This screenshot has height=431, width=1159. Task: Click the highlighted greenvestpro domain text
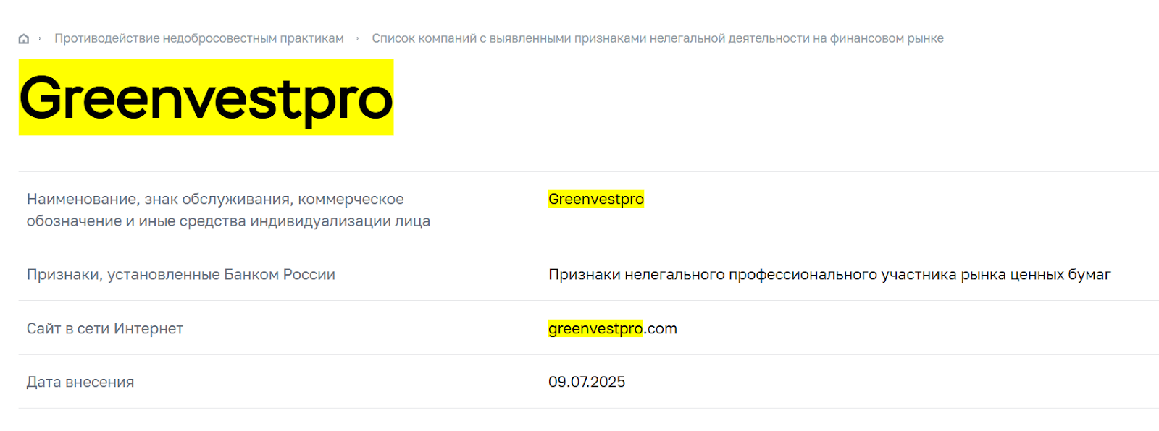pos(596,328)
